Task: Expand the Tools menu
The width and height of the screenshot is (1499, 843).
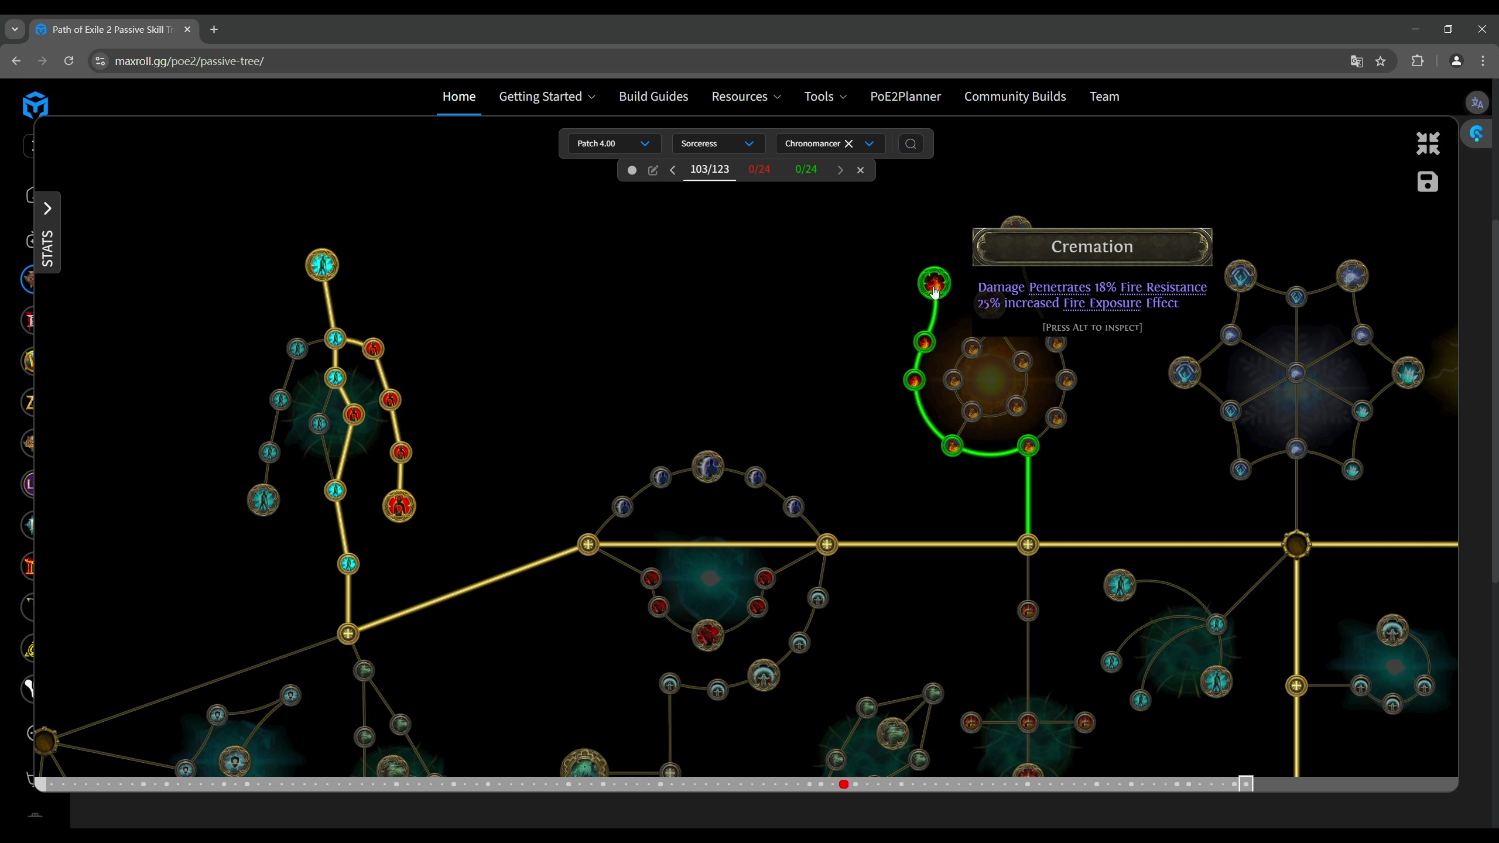Action: coord(825,97)
